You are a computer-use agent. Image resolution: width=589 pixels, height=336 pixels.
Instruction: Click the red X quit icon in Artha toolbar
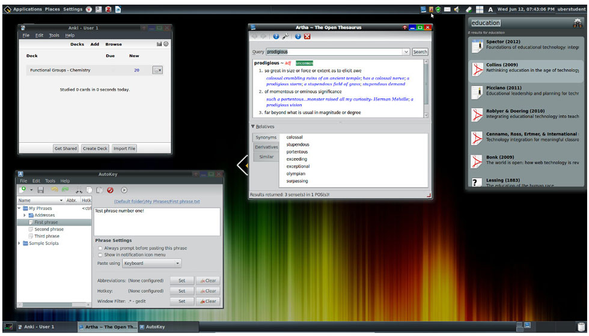(x=307, y=37)
